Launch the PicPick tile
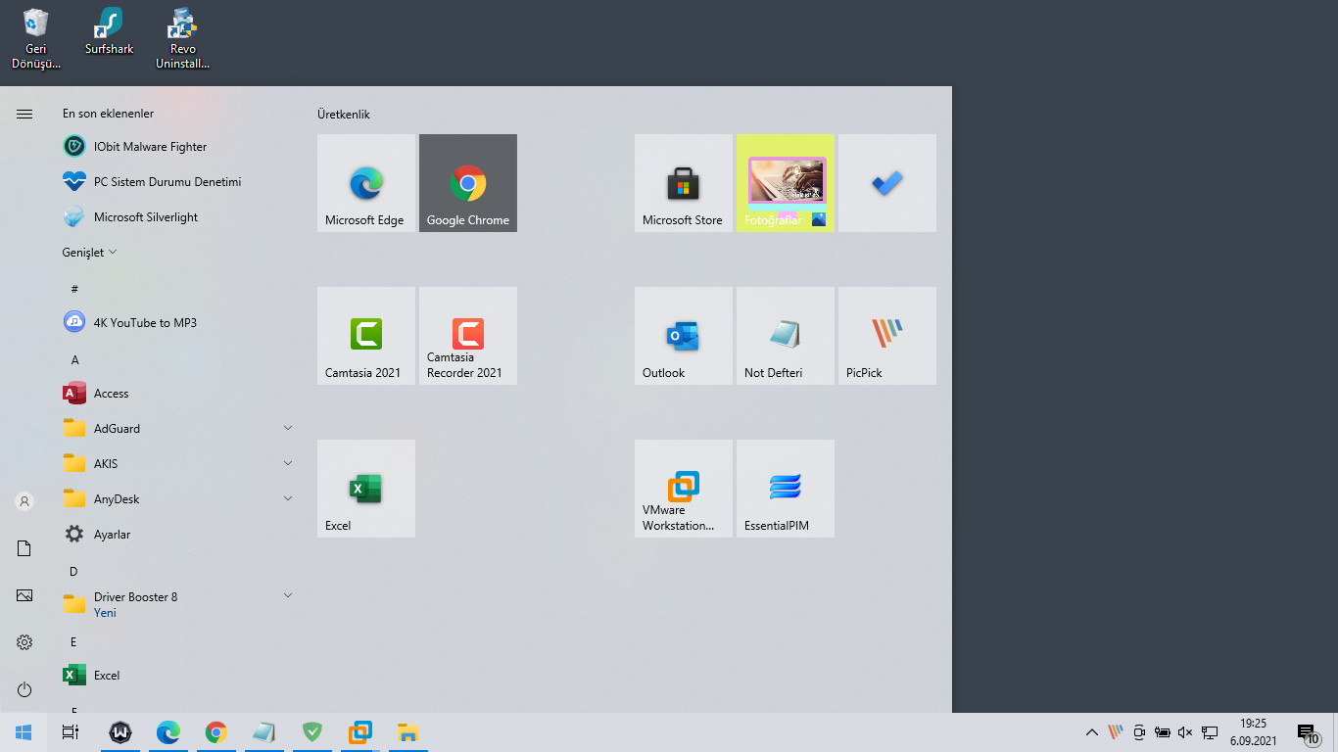 (887, 336)
